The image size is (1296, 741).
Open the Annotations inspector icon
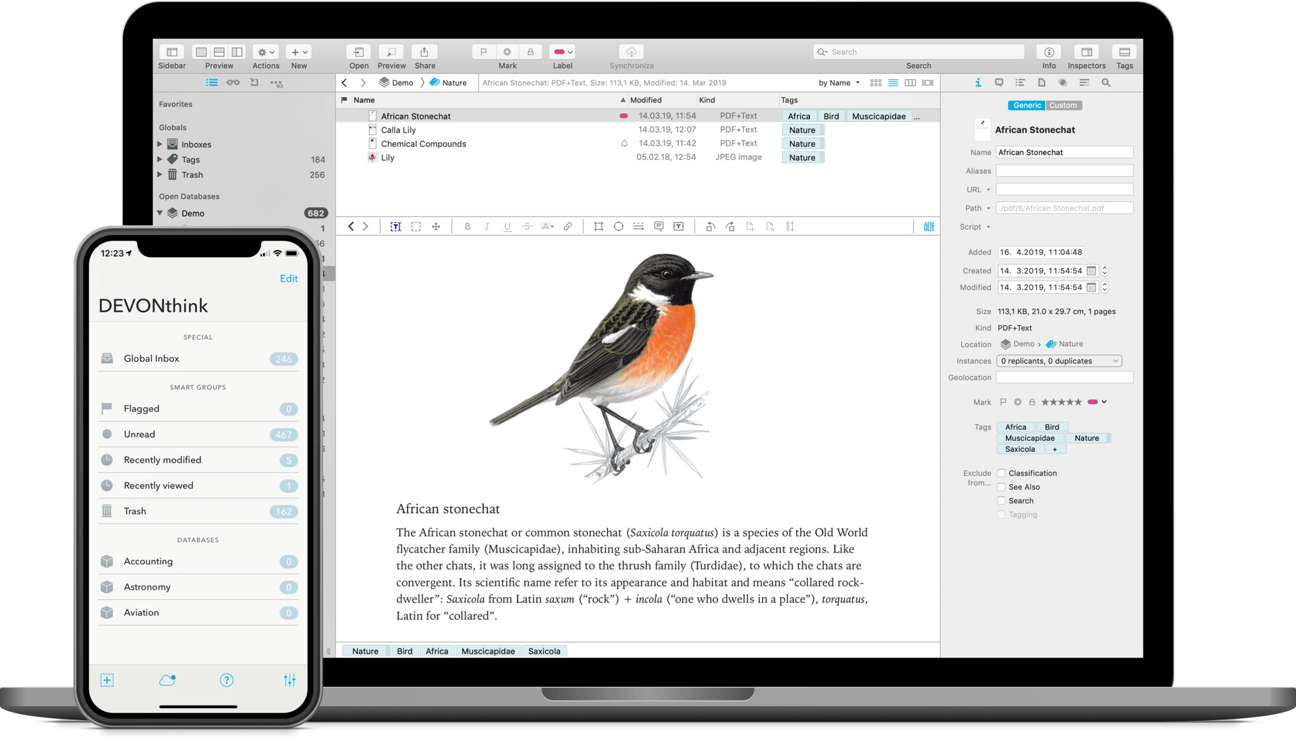point(999,83)
